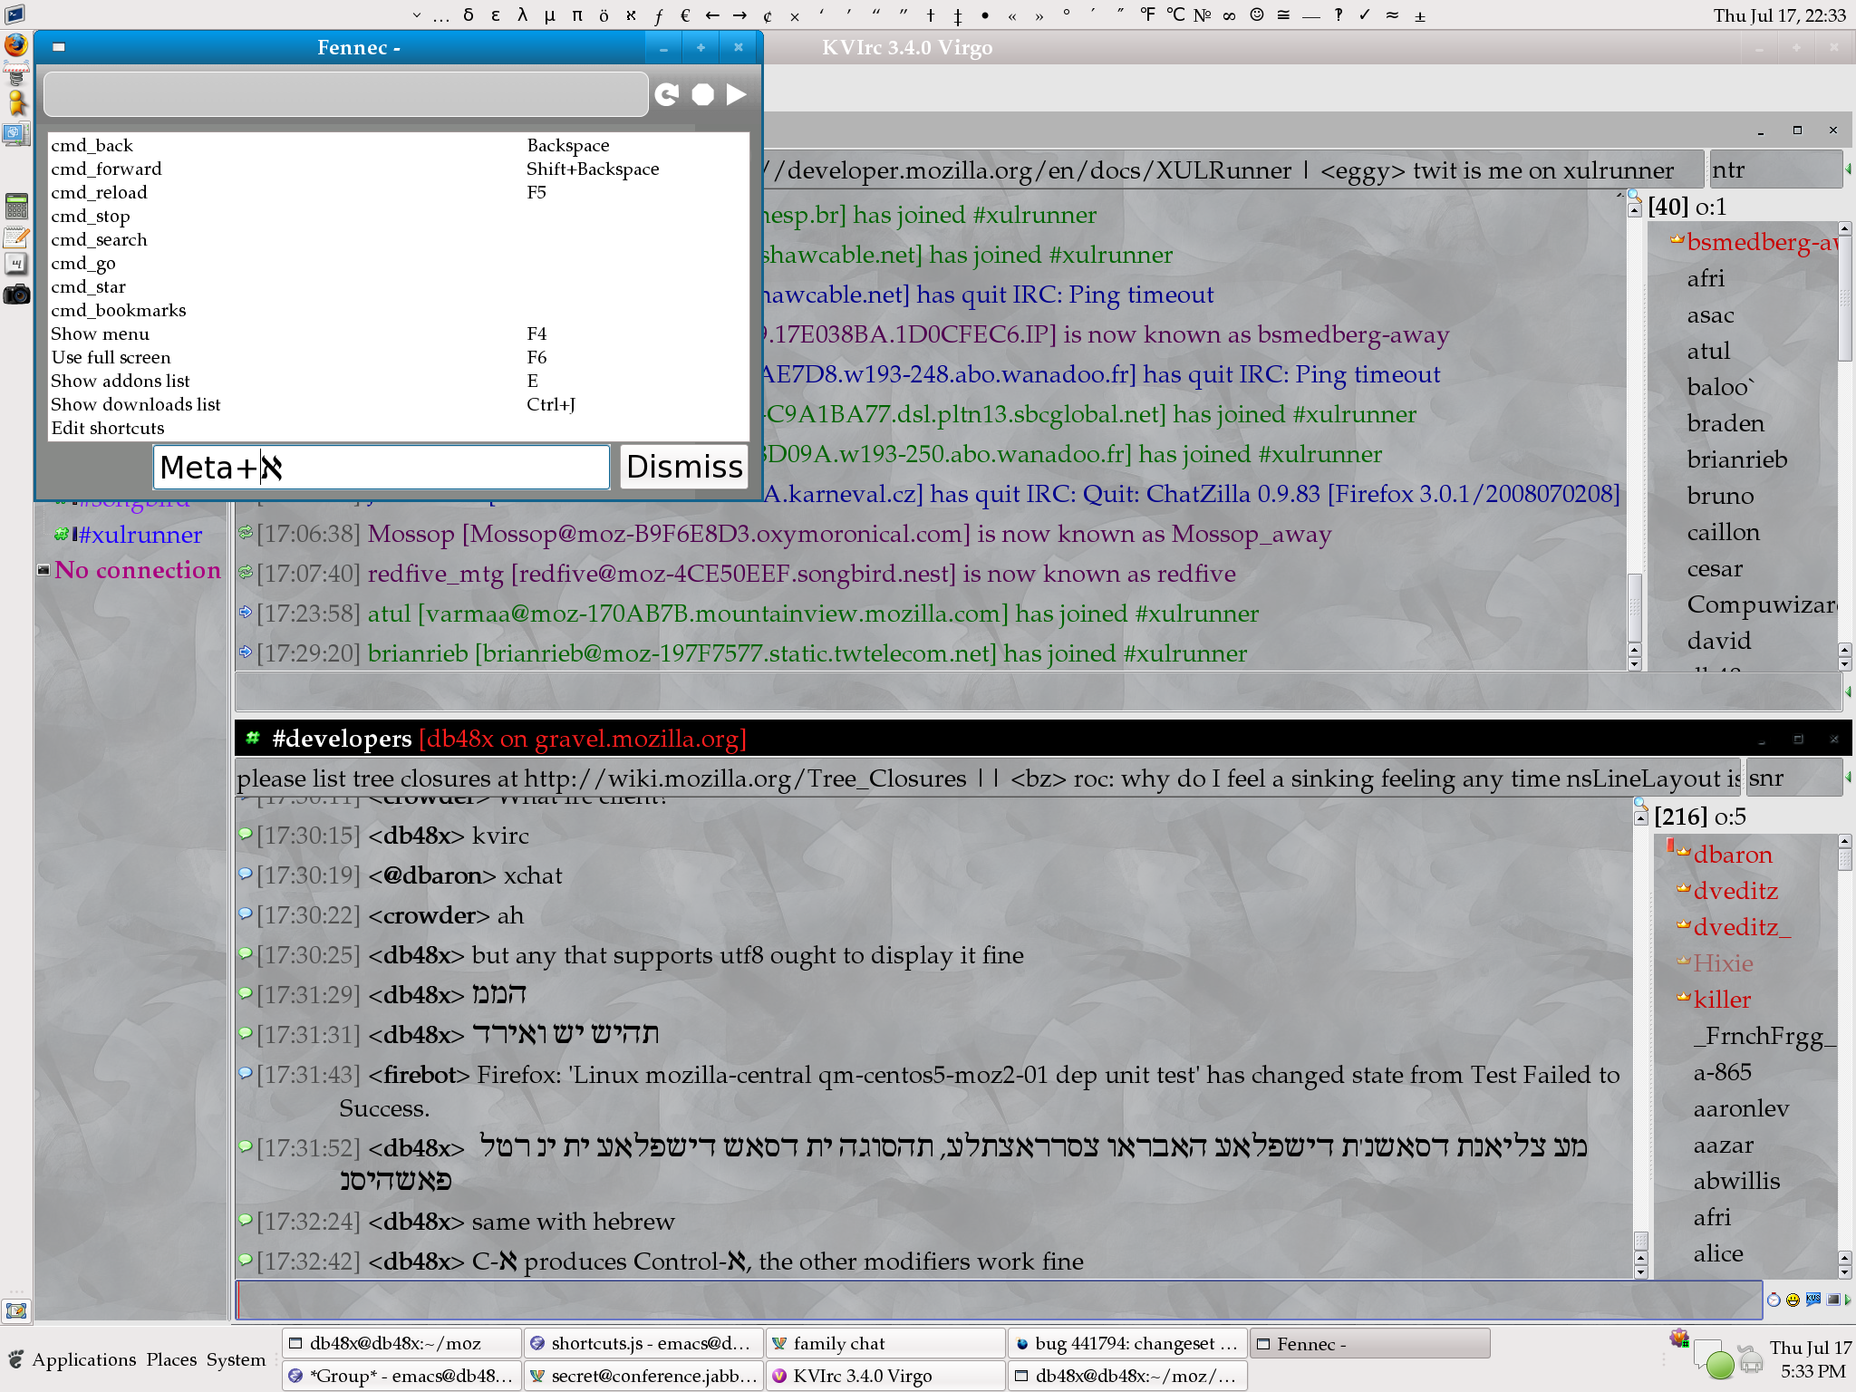1856x1392 pixels.
Task: Switch to the KVIrc 3.4.0 Virgo taskbar button
Action: [885, 1376]
